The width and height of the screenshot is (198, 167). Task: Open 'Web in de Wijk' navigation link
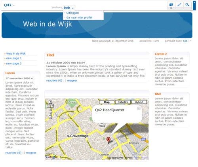tap(16, 53)
